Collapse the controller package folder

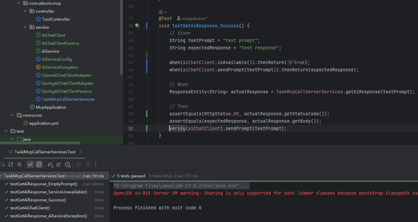(25, 11)
